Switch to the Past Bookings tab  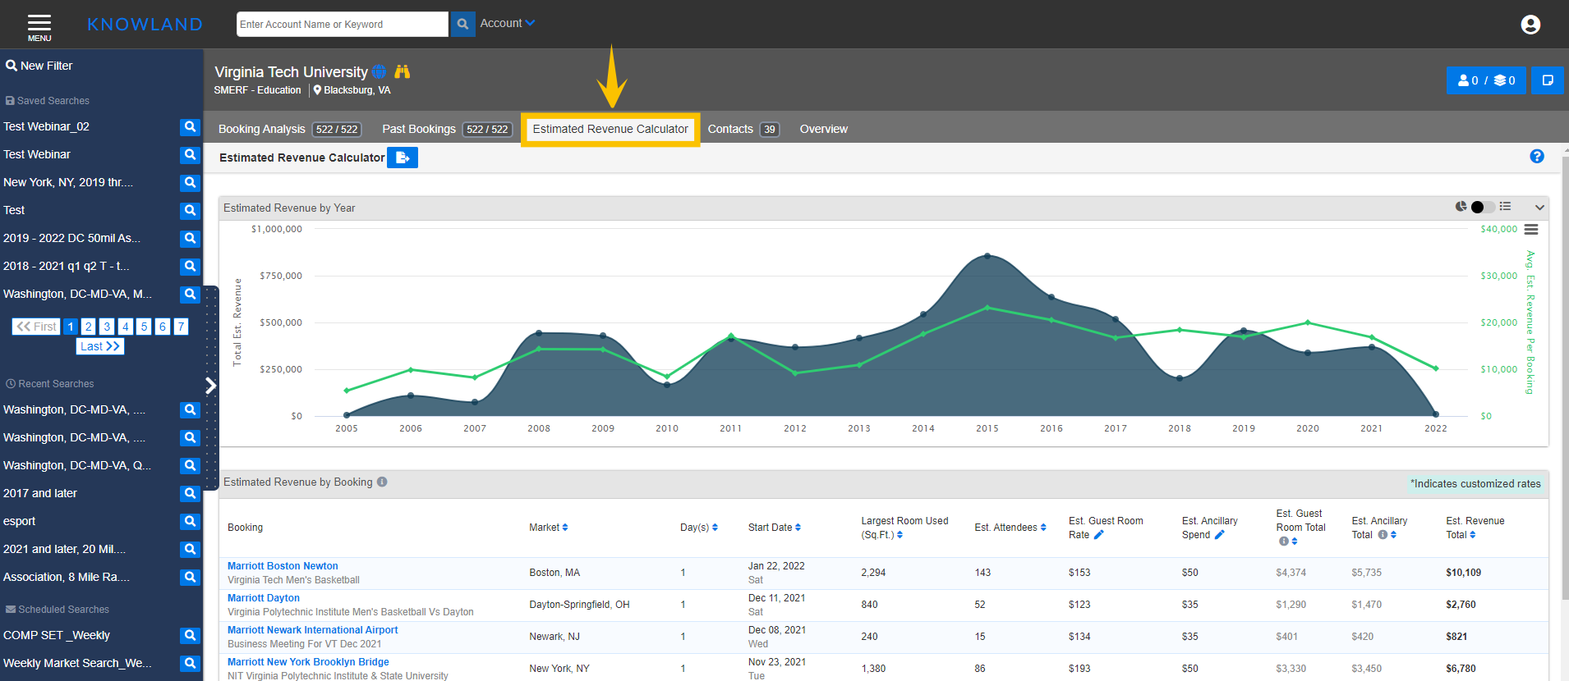(x=419, y=129)
